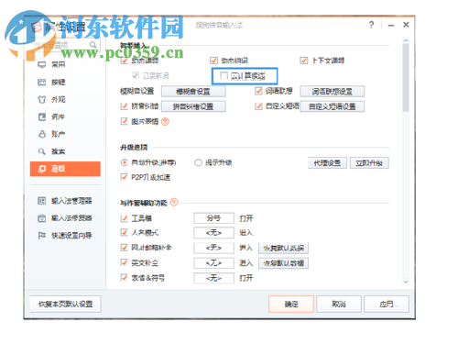This screenshot has width=458, height=355.
Task: Open the 搜索 section in sidebar
Action: [51, 151]
